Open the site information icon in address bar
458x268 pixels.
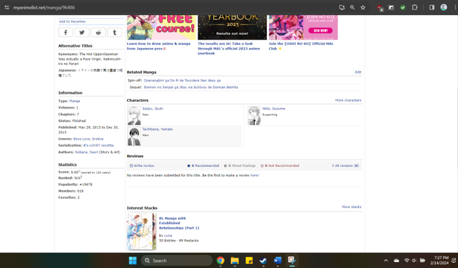click(6, 8)
